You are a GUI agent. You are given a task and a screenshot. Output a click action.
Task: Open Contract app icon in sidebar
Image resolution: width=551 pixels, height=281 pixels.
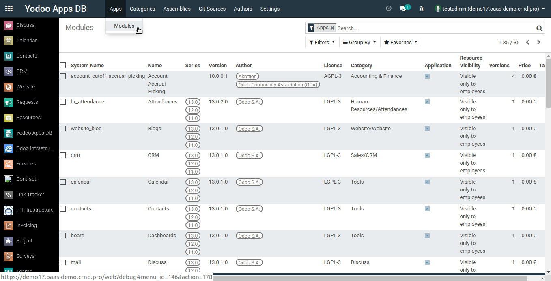point(9,179)
